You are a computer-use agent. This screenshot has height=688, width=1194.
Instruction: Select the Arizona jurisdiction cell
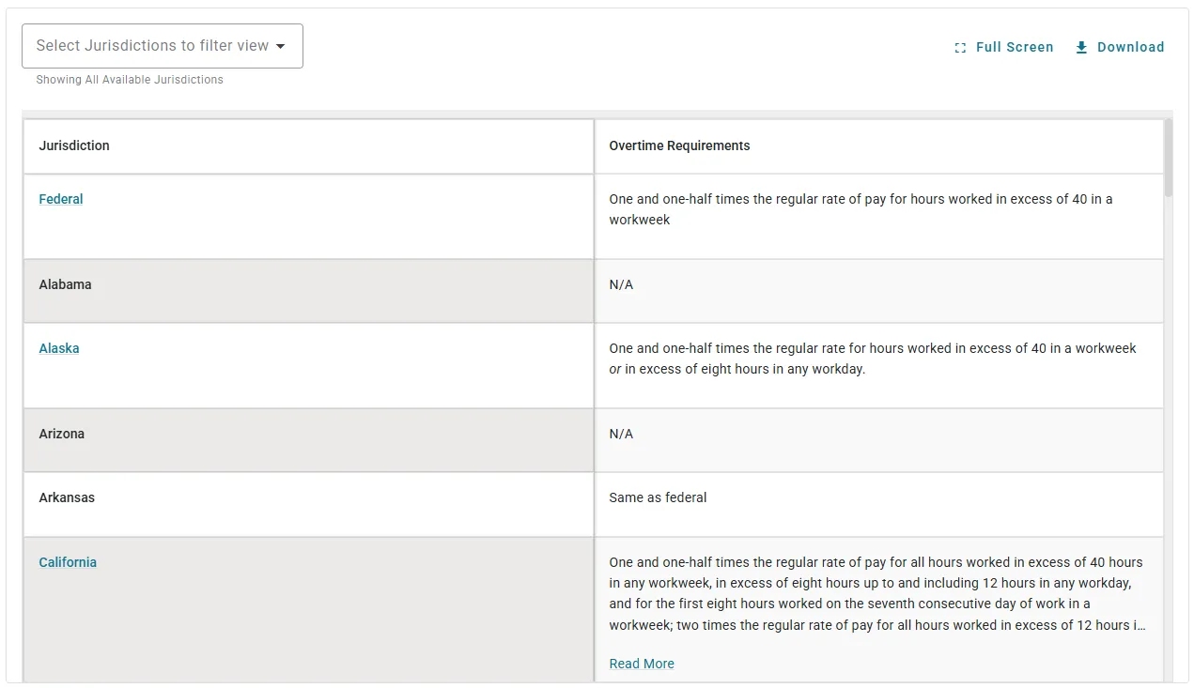[62, 434]
